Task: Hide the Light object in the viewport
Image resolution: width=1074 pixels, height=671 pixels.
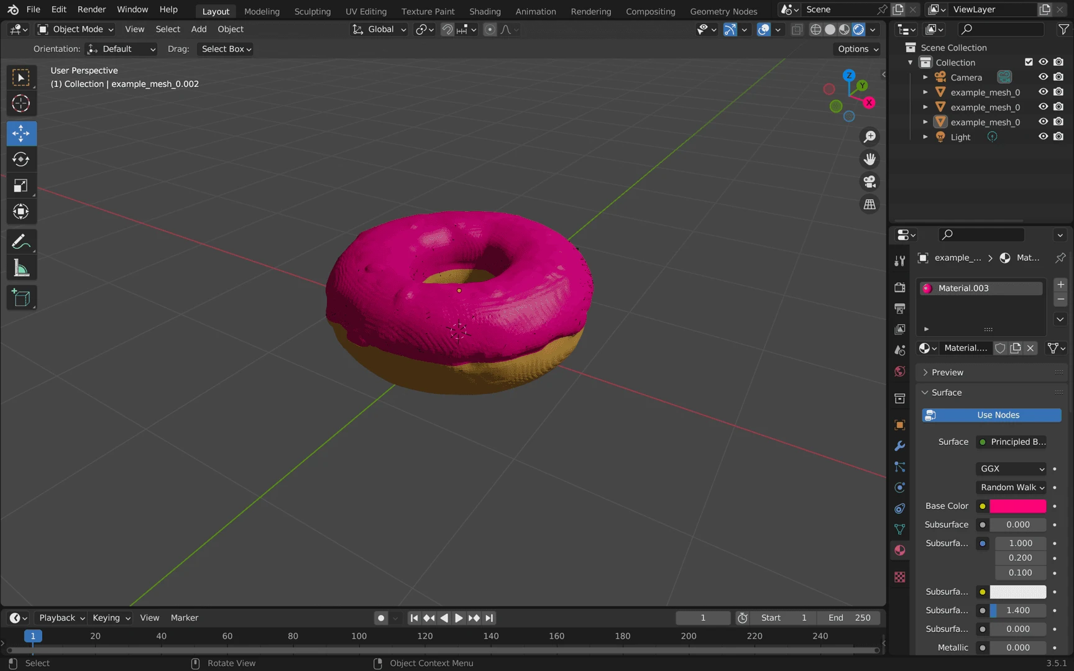Action: click(x=1044, y=137)
